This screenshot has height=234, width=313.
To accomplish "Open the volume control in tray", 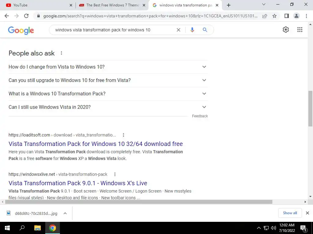I will (x=274, y=228).
